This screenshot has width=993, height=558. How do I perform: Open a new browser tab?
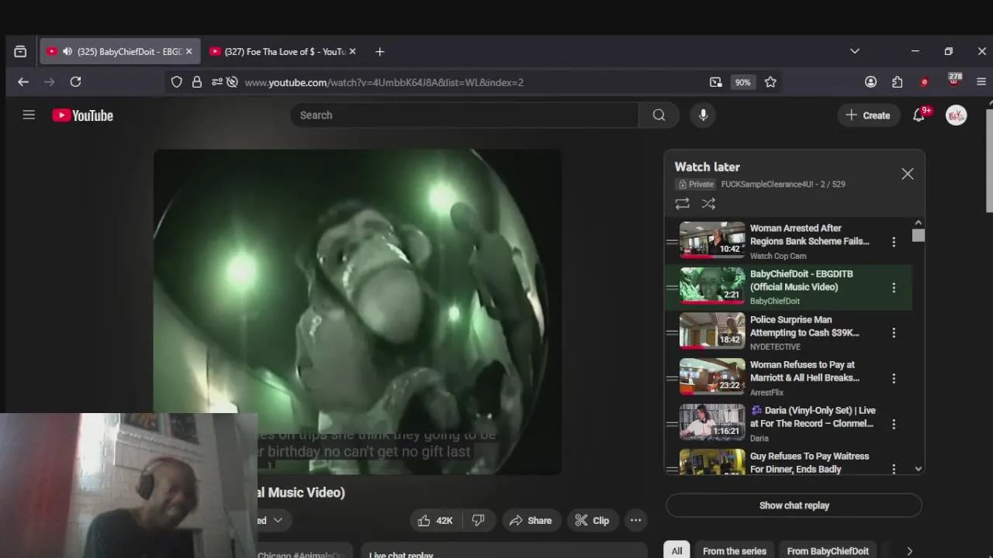pos(379,52)
